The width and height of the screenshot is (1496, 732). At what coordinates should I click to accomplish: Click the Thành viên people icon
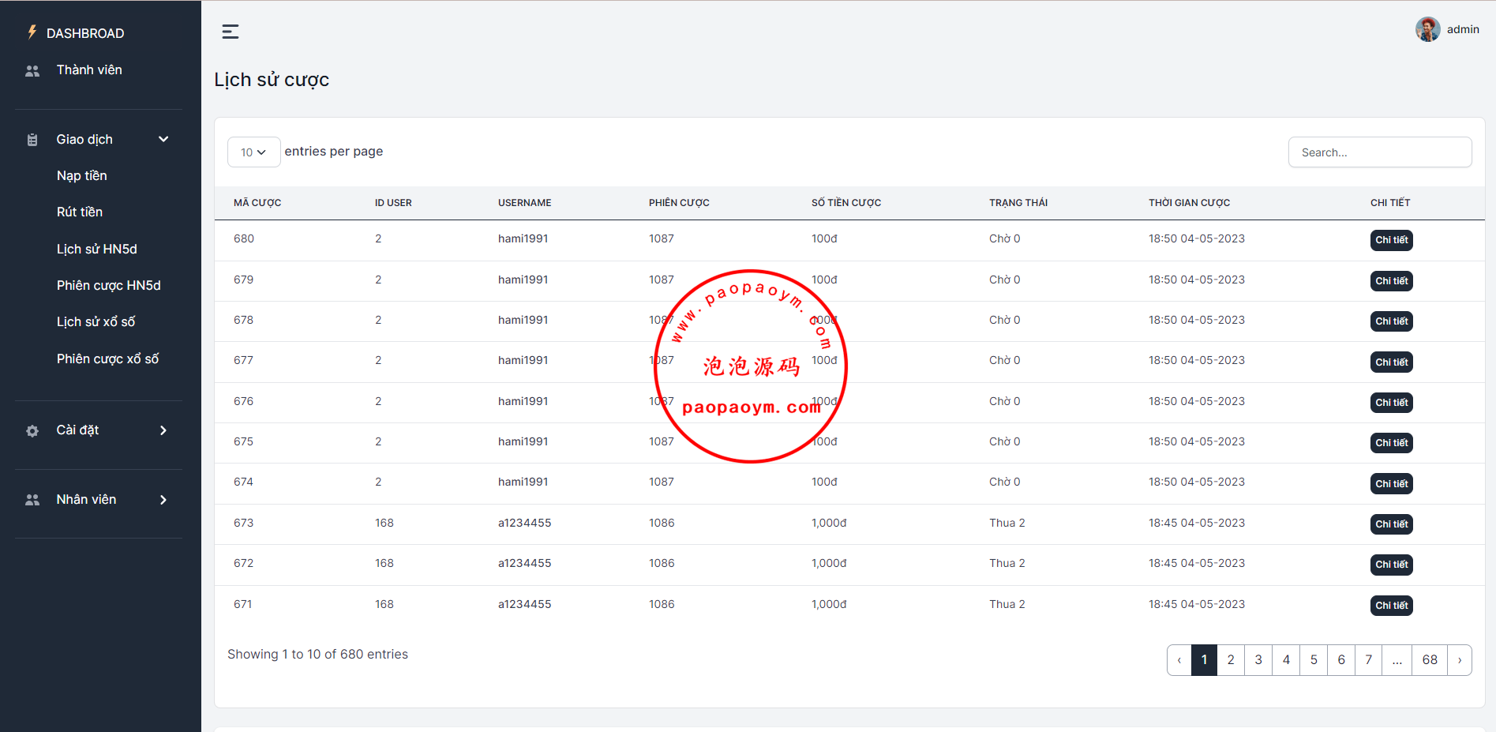pyautogui.click(x=32, y=71)
